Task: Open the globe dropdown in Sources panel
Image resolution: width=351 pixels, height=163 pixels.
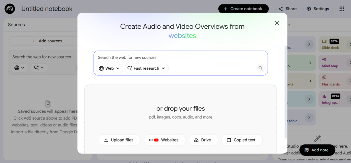Action: click(x=20, y=68)
